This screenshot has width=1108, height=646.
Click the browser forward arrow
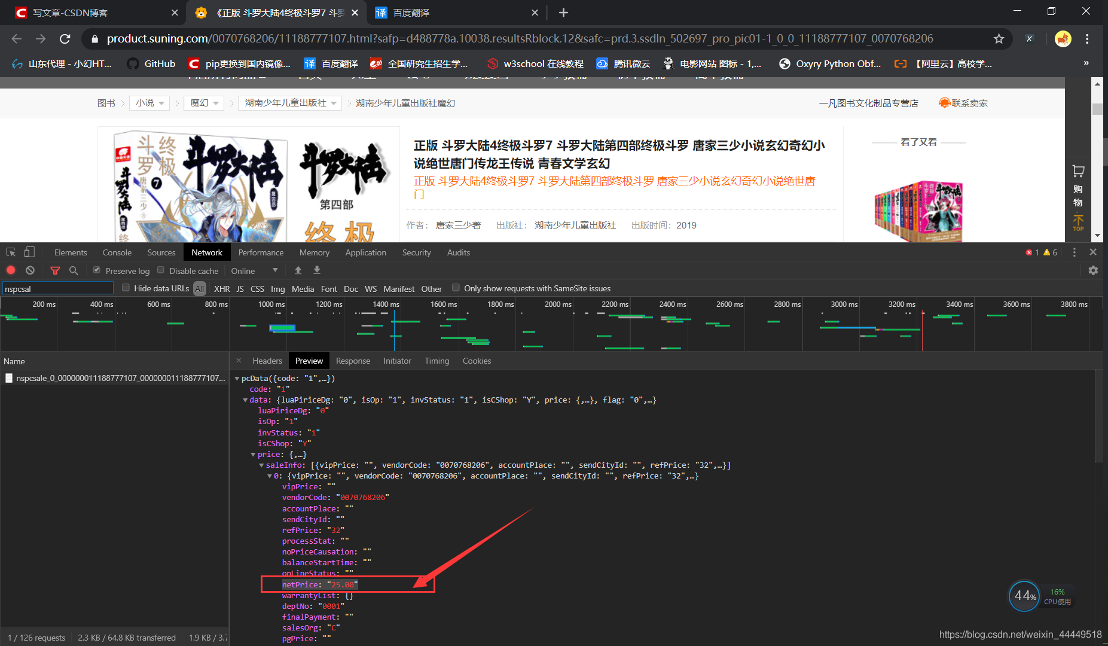41,39
